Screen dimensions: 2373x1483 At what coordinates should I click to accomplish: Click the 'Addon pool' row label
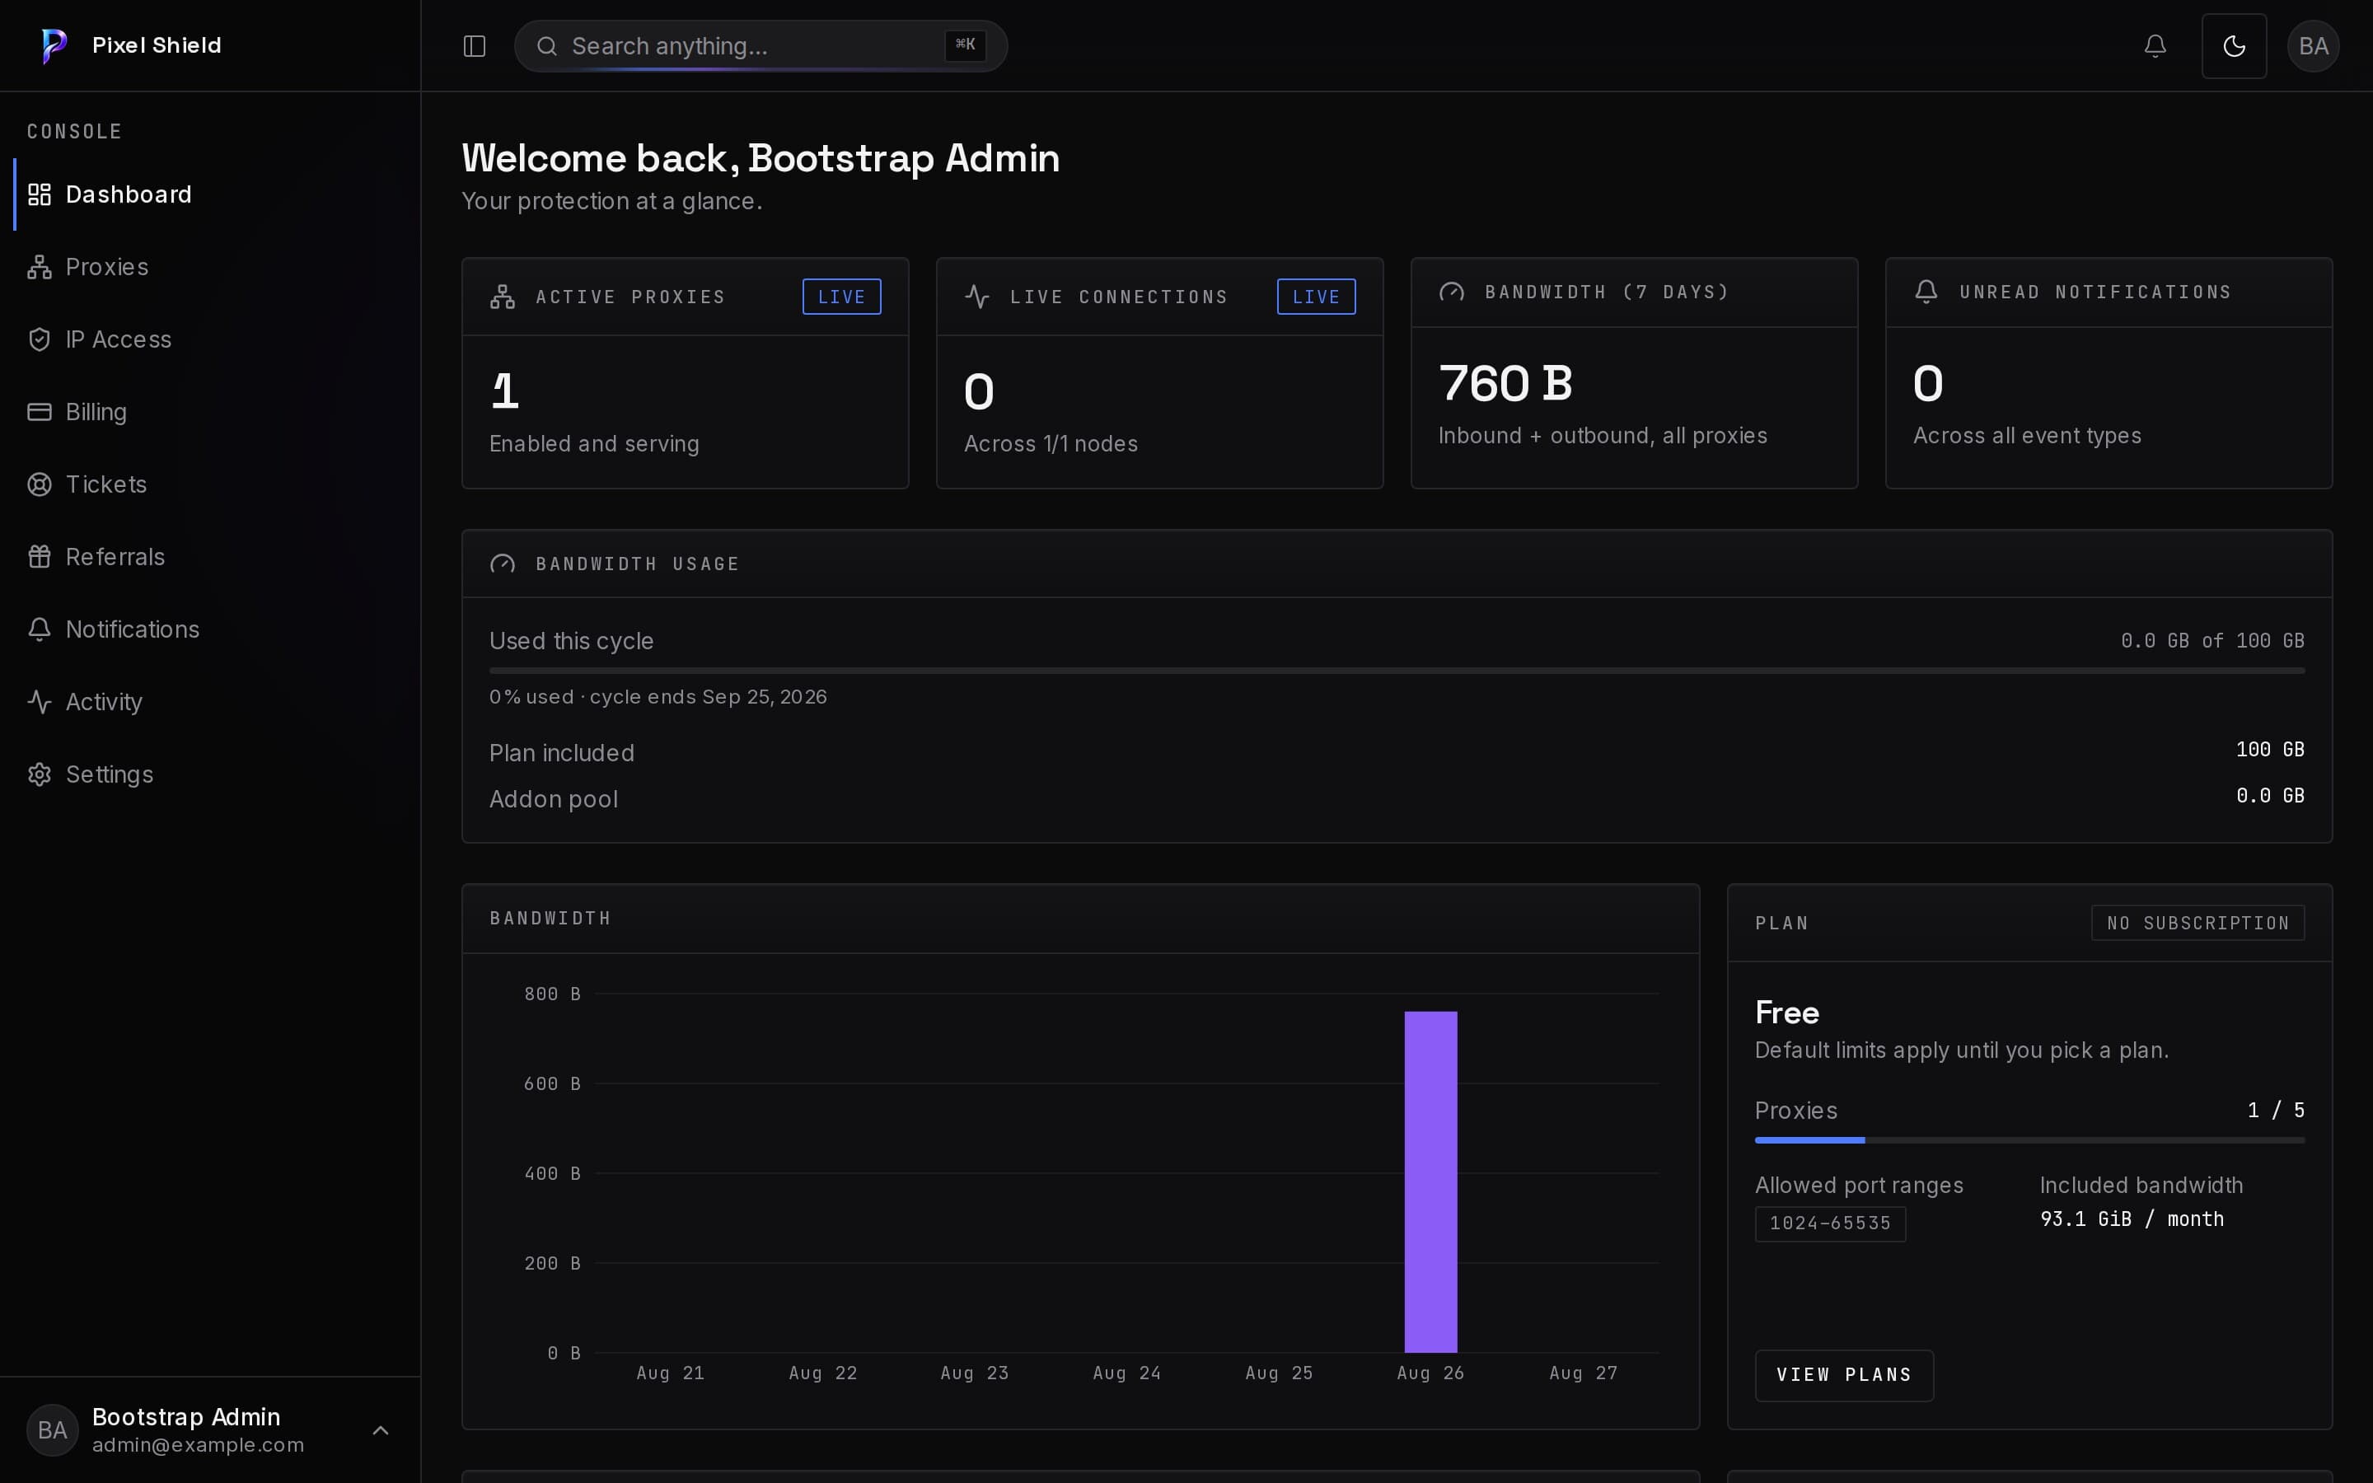click(x=553, y=799)
